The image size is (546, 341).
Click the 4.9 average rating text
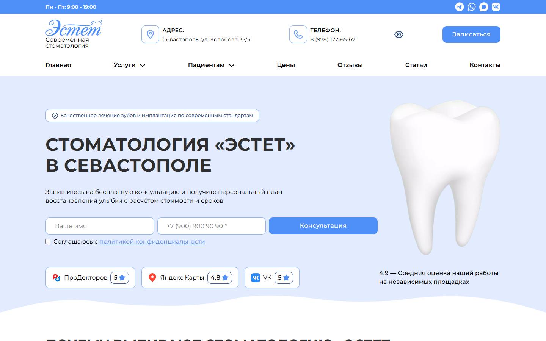pos(439,277)
